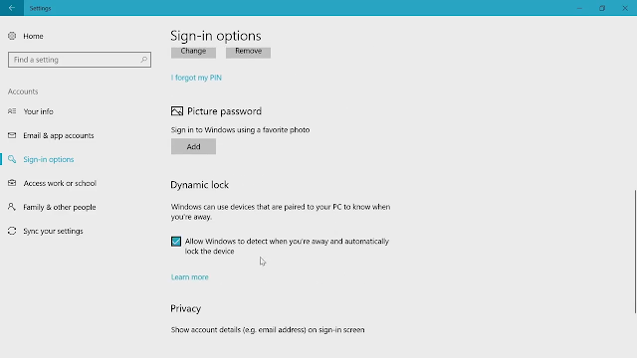Click the Accounts section label
This screenshot has width=637, height=358.
(23, 91)
